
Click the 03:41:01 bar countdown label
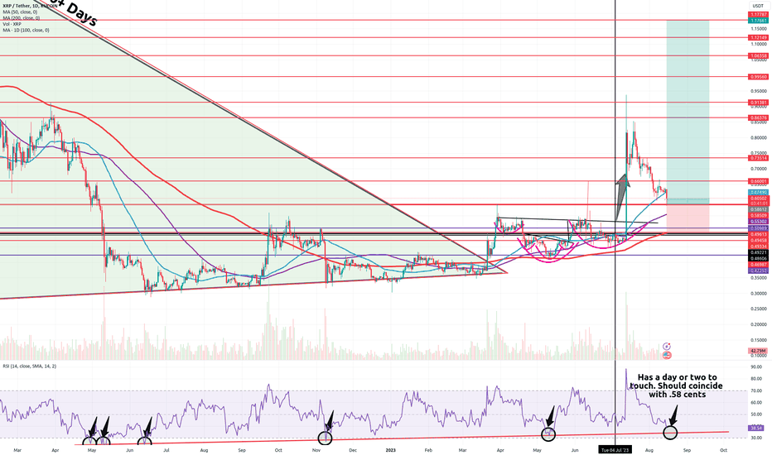(x=758, y=204)
